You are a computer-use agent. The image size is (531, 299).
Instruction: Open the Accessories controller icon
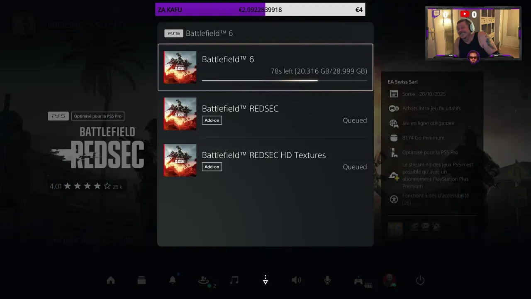(358, 280)
